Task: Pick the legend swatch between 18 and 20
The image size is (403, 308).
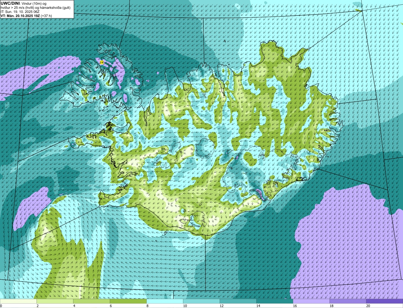Action: click(x=348, y=301)
